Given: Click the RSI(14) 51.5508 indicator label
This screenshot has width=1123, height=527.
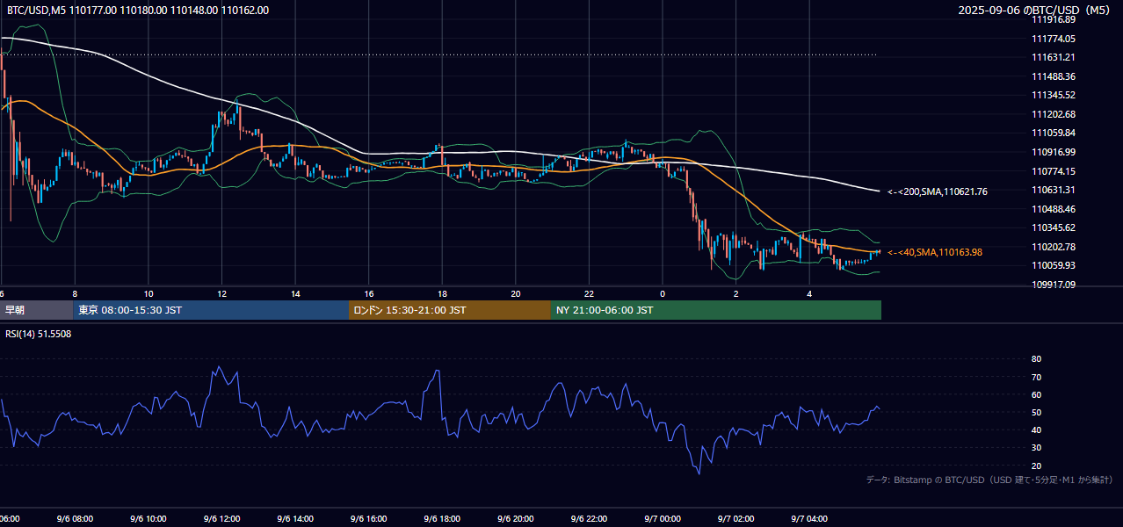Looking at the screenshot, I should click(39, 335).
